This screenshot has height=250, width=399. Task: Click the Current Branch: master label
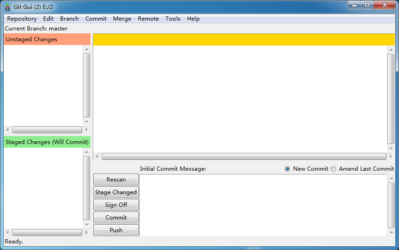[36, 29]
